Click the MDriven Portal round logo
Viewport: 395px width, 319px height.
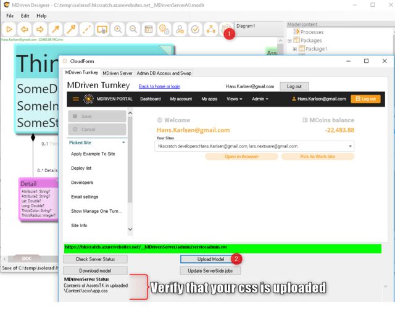coord(88,99)
